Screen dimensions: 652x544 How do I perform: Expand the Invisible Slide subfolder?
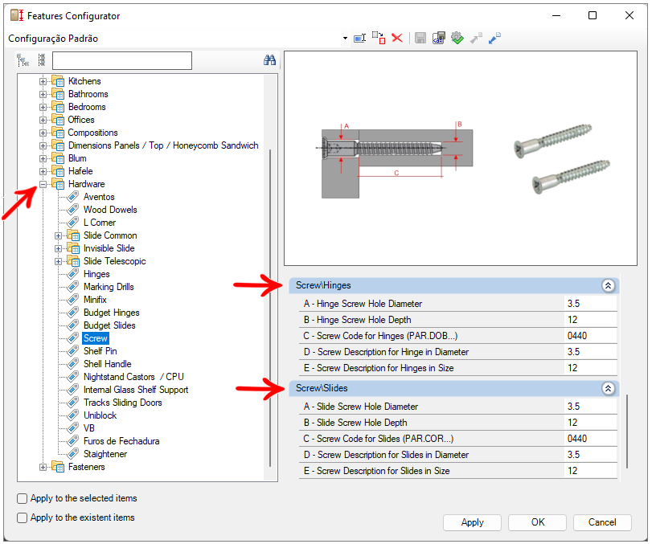(58, 248)
